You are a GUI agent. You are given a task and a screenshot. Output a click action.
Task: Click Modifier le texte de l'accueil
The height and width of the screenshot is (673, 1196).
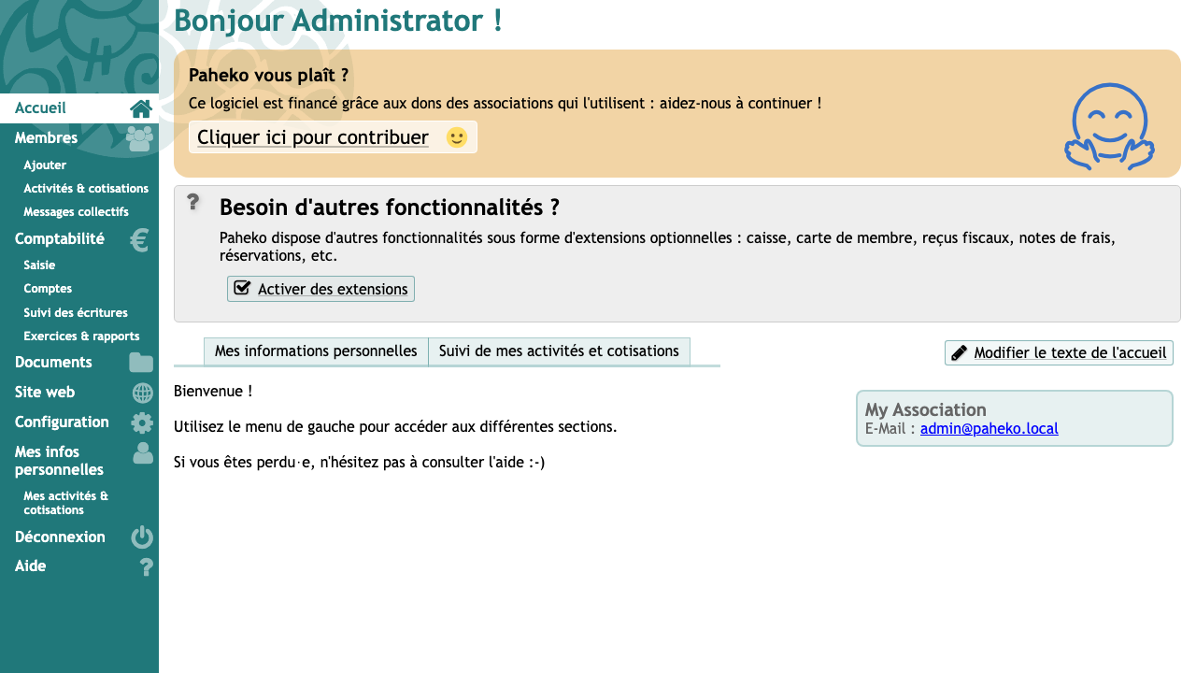pyautogui.click(x=1059, y=352)
